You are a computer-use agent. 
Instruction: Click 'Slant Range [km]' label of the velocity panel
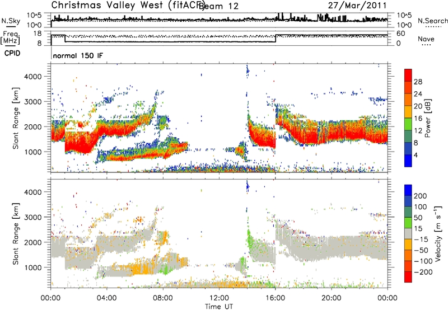point(16,234)
